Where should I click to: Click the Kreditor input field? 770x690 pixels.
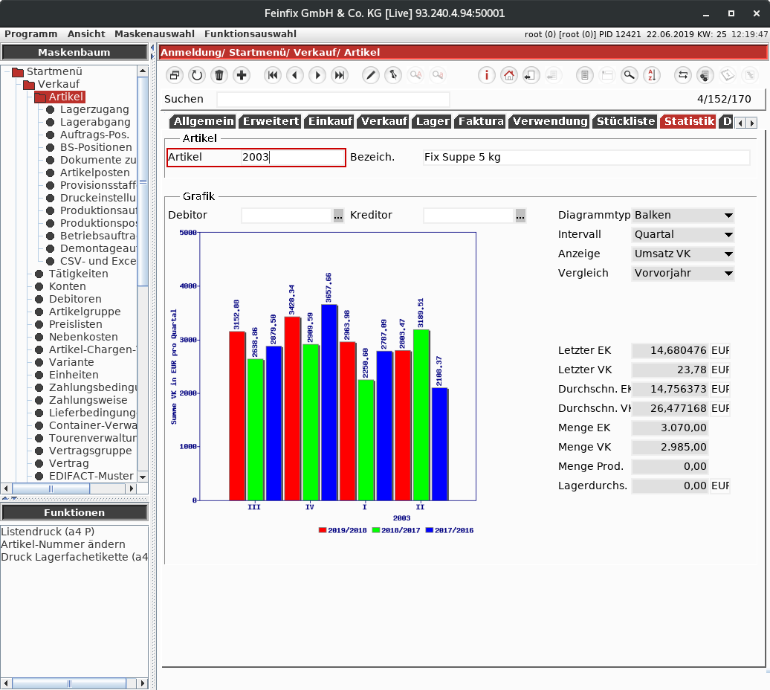[x=469, y=216]
